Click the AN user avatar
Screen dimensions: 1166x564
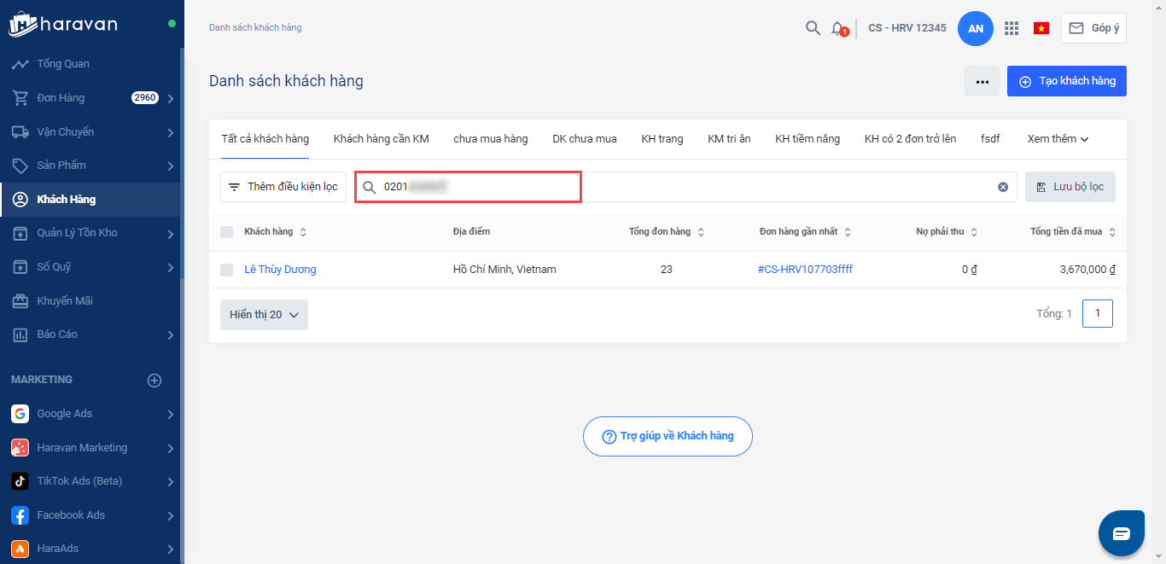point(976,28)
